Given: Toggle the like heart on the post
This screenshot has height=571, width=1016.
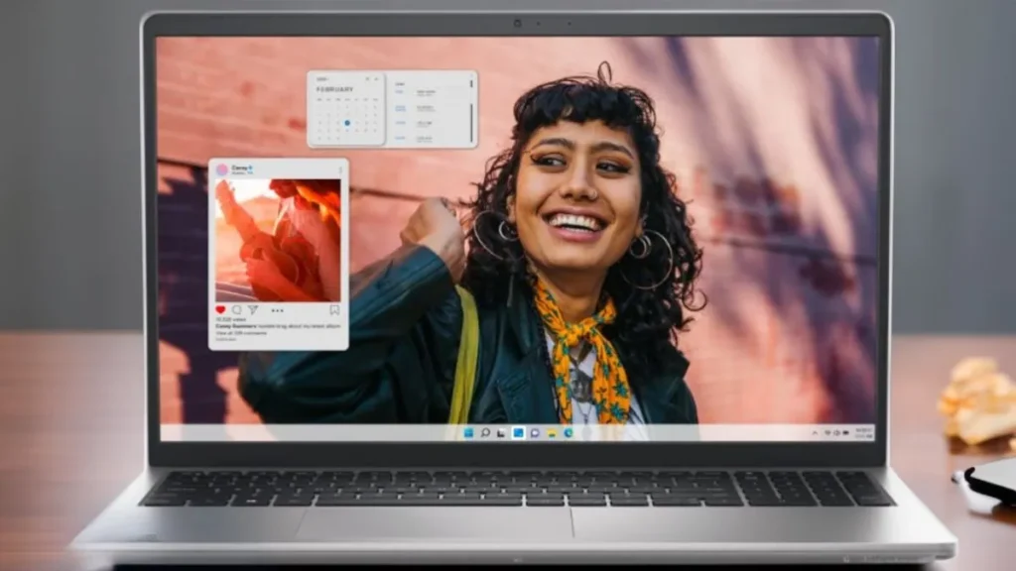Looking at the screenshot, I should tap(220, 309).
